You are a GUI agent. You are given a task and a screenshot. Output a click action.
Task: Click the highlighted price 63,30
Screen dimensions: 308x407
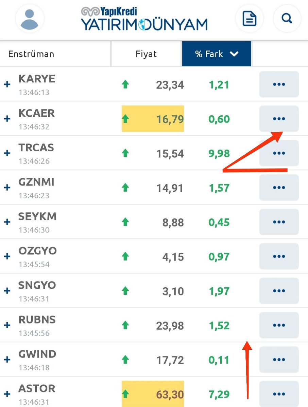(x=170, y=394)
